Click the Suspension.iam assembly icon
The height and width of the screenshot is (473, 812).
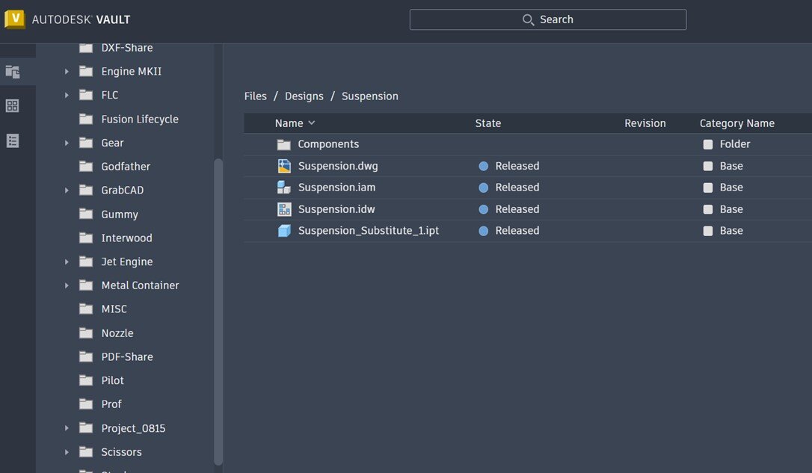(284, 187)
